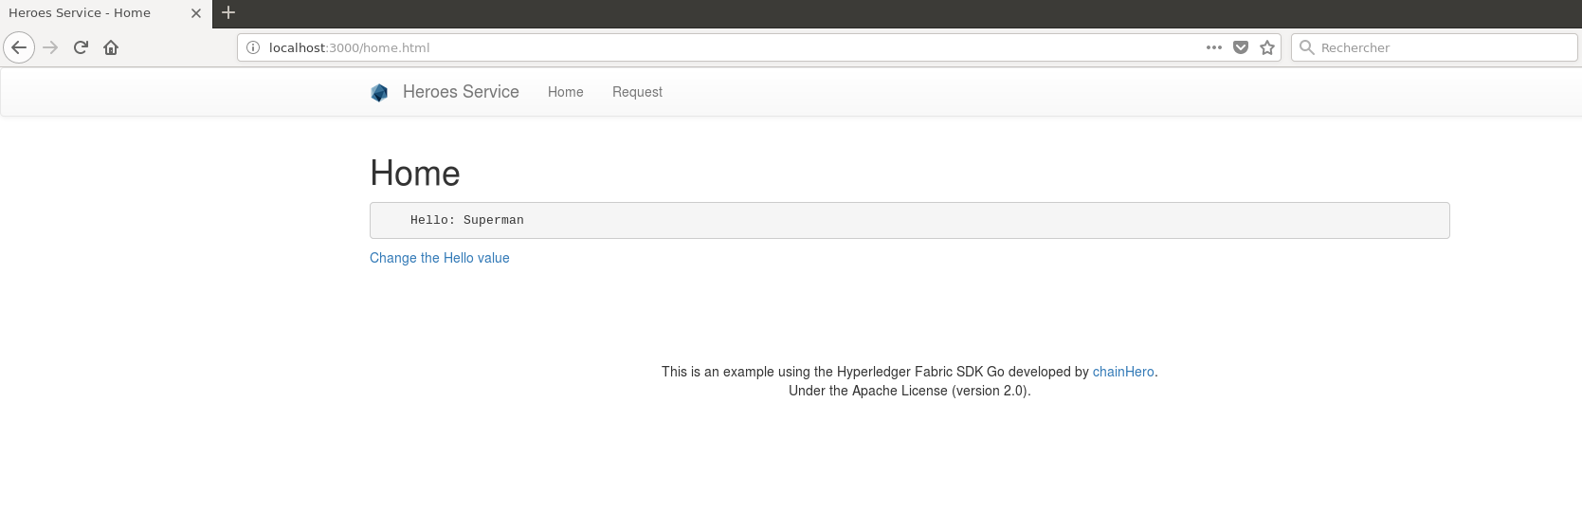Open the chainHero link in footer
Image resolution: width=1582 pixels, height=531 pixels.
1123,372
